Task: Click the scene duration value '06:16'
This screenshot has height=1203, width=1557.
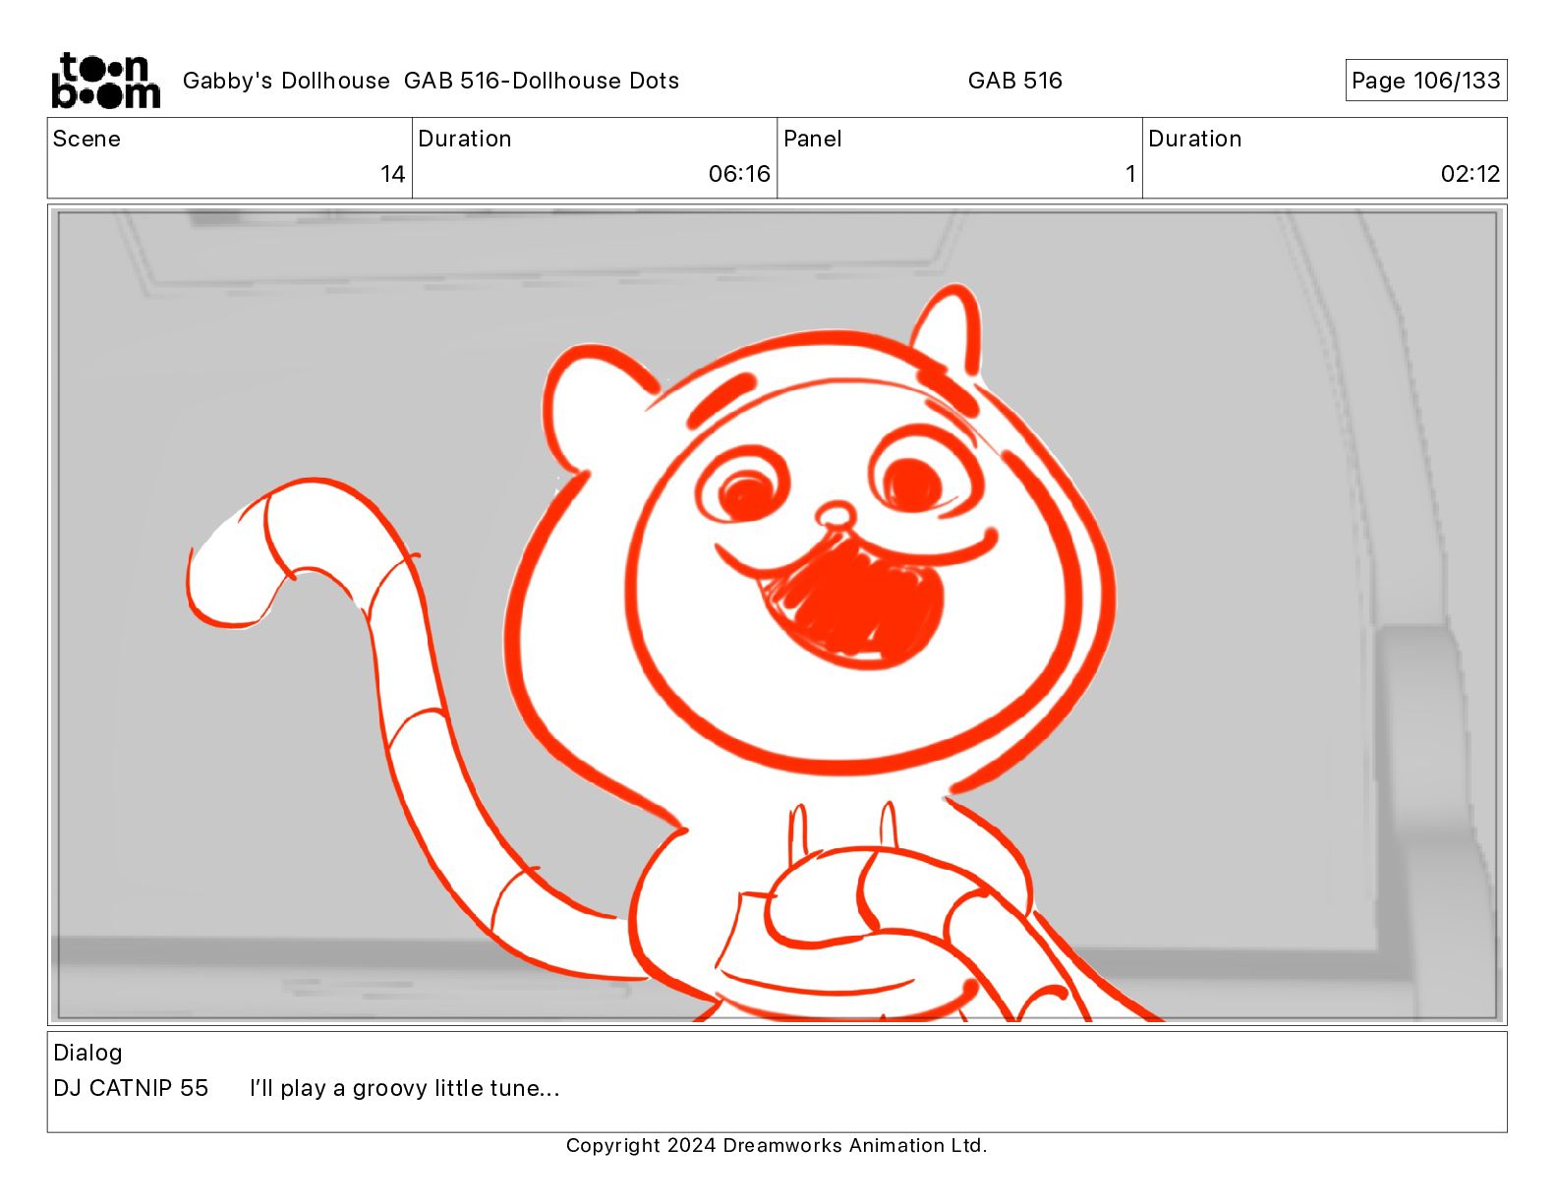Action: [739, 174]
